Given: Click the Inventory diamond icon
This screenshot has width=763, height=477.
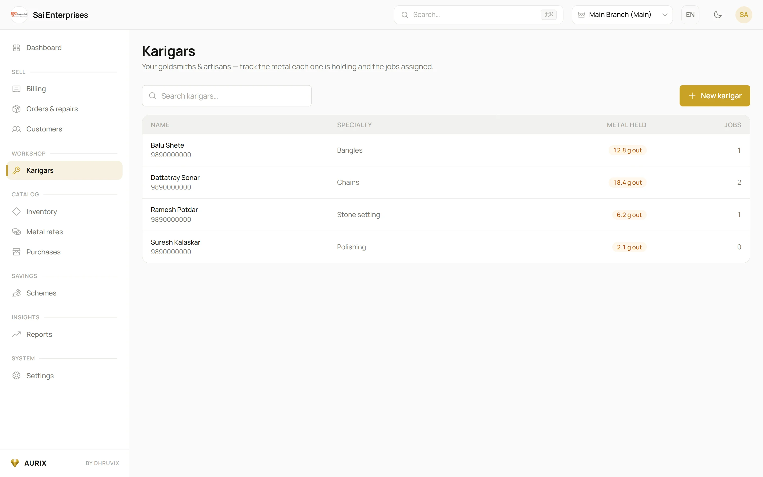Looking at the screenshot, I should coord(16,211).
